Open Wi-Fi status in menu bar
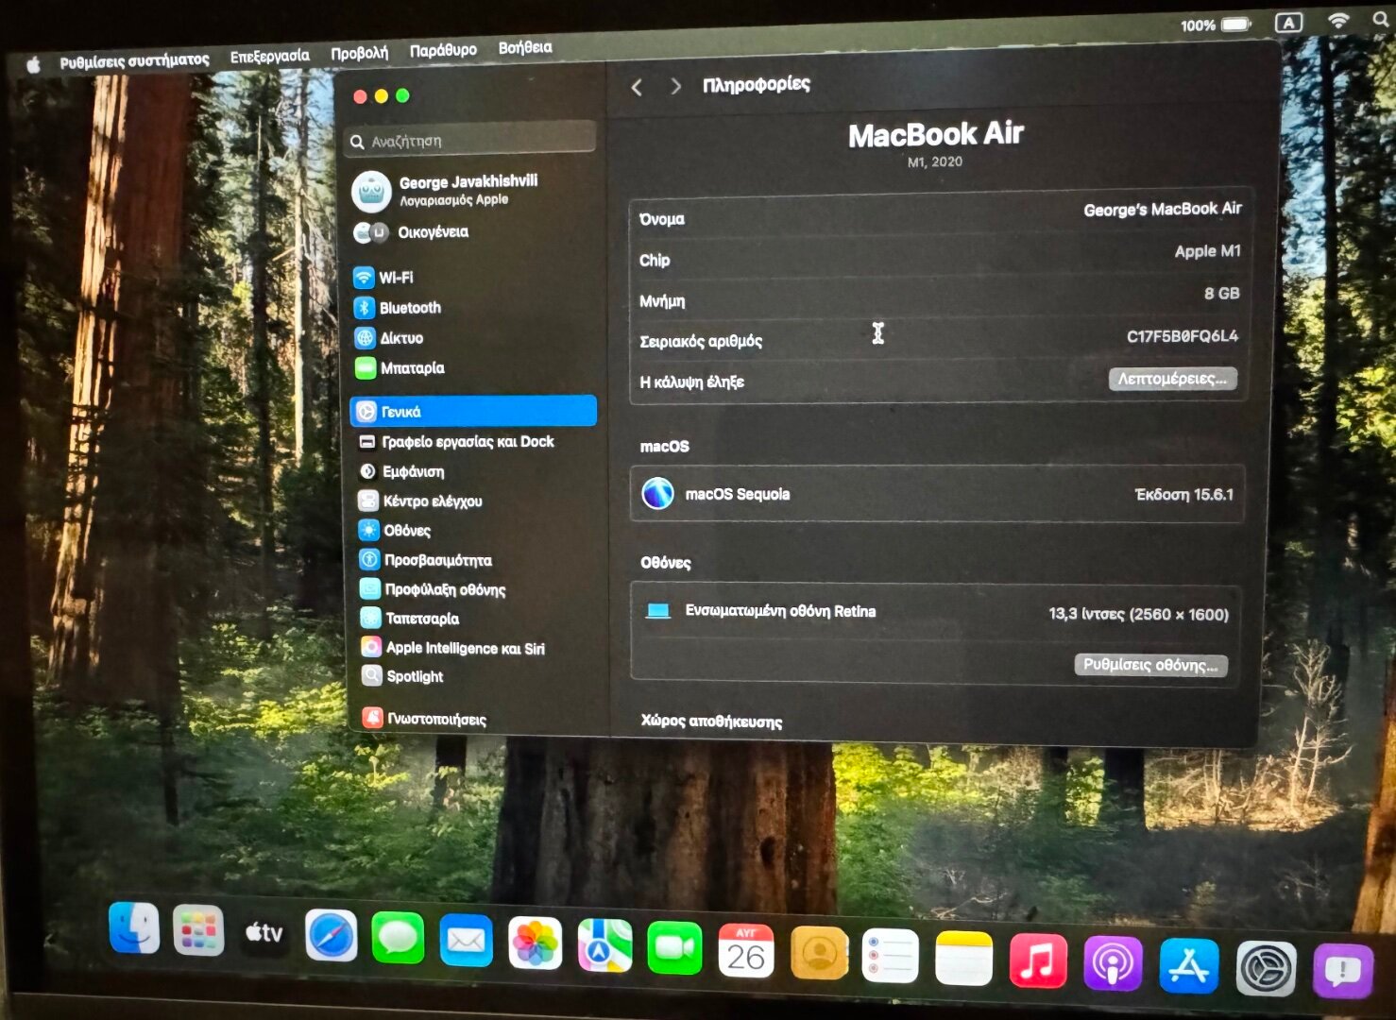 point(1338,21)
